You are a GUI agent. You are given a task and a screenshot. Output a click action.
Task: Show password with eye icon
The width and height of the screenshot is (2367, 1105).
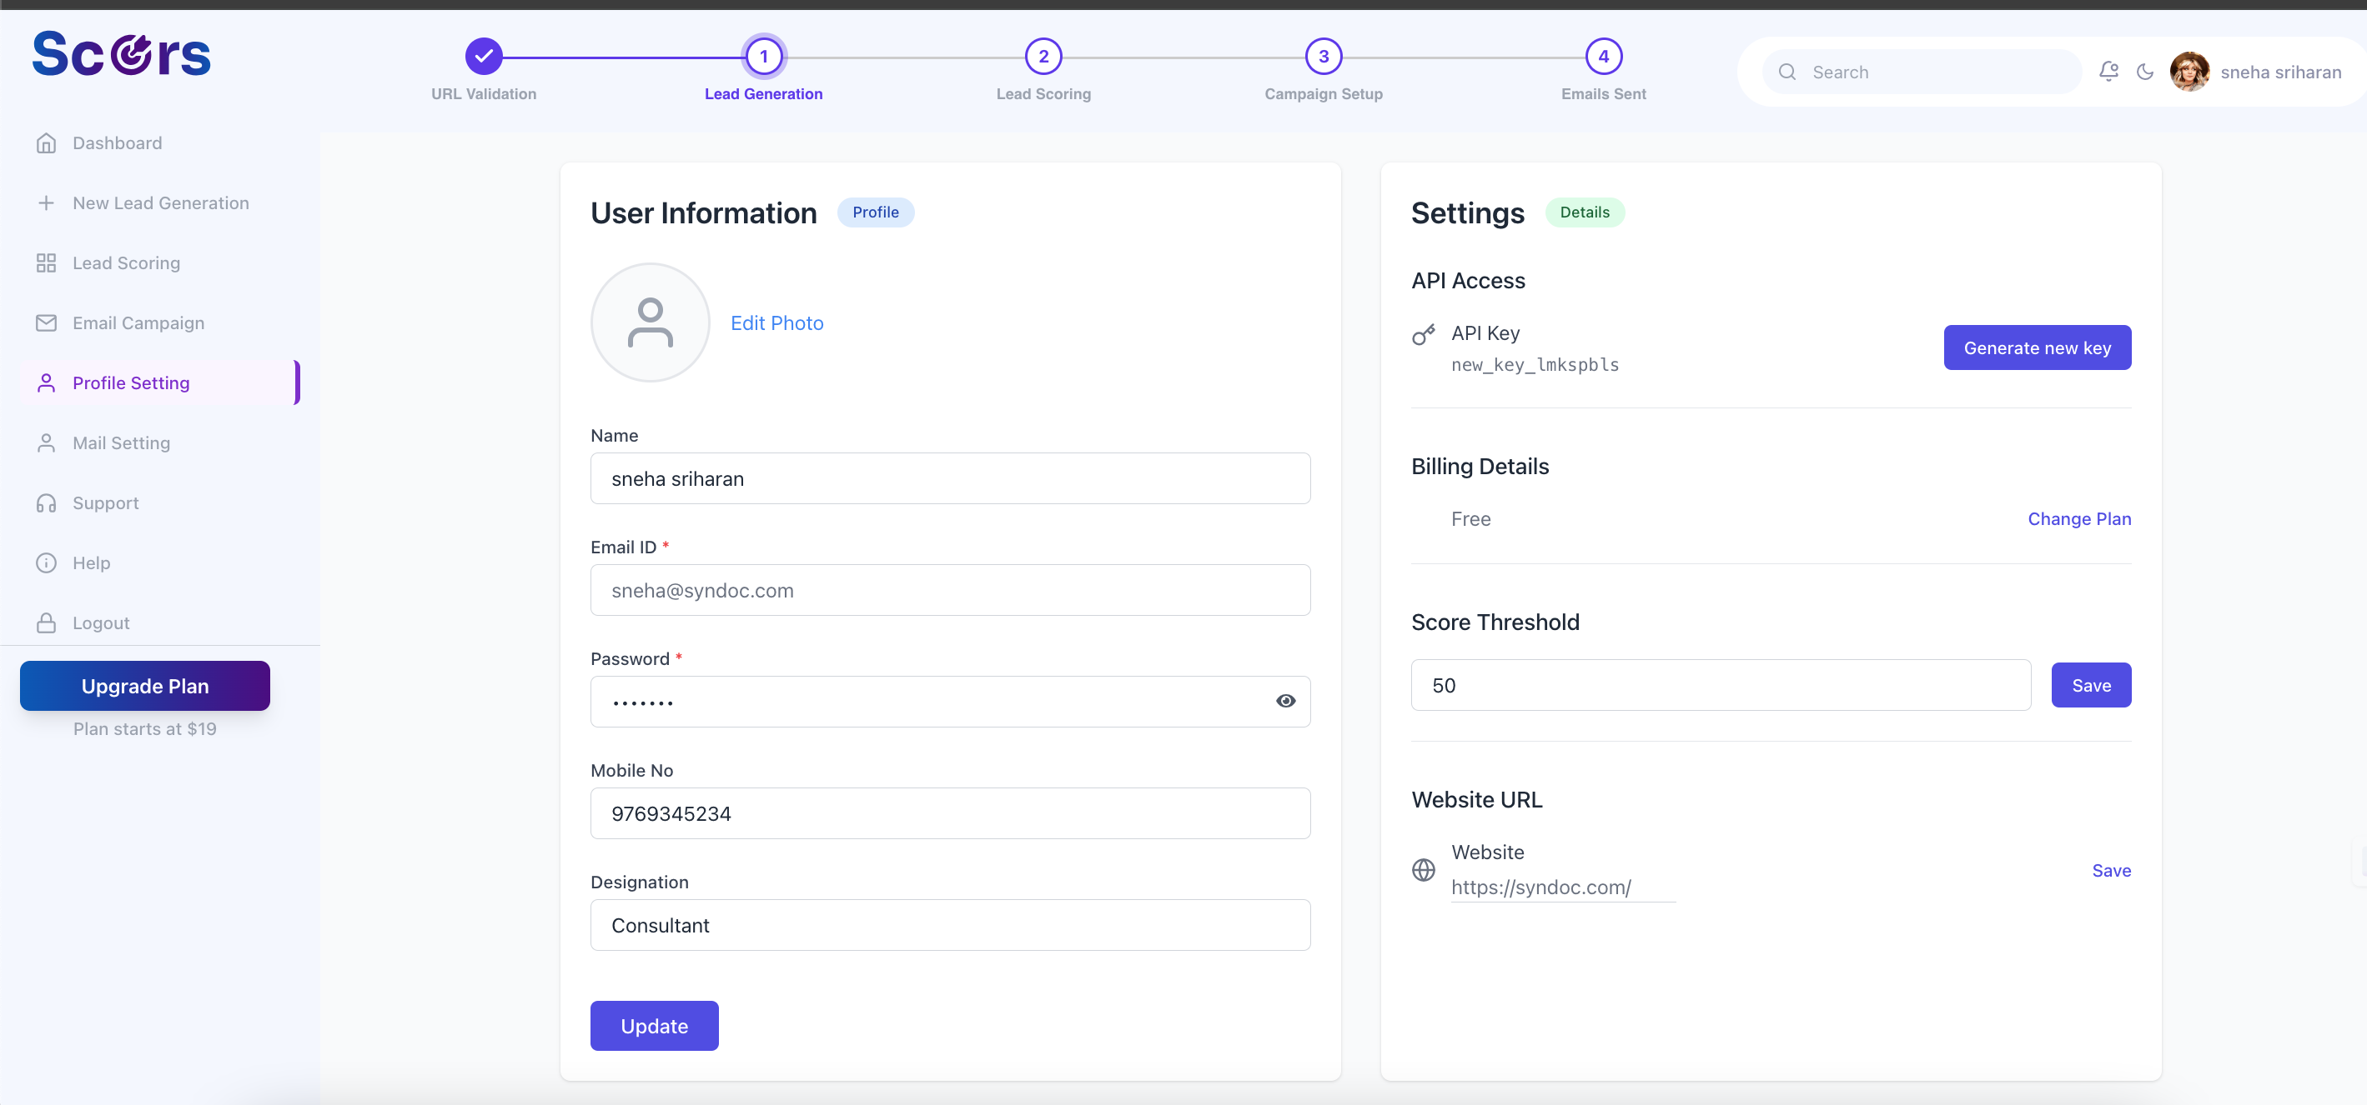(x=1284, y=701)
